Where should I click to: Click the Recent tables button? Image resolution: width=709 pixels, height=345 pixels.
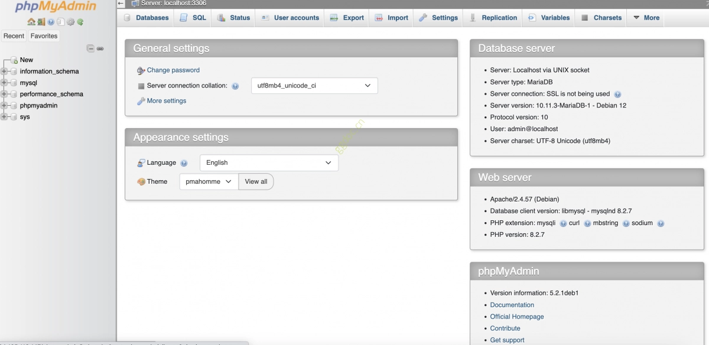[x=14, y=36]
